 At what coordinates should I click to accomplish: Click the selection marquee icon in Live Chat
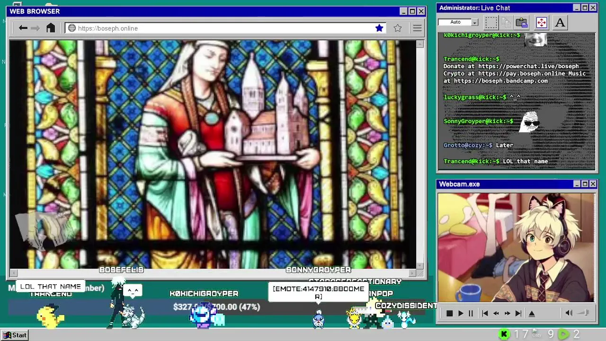point(491,22)
